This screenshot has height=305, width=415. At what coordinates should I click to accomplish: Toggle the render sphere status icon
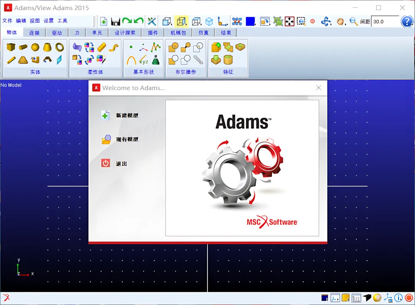377,298
